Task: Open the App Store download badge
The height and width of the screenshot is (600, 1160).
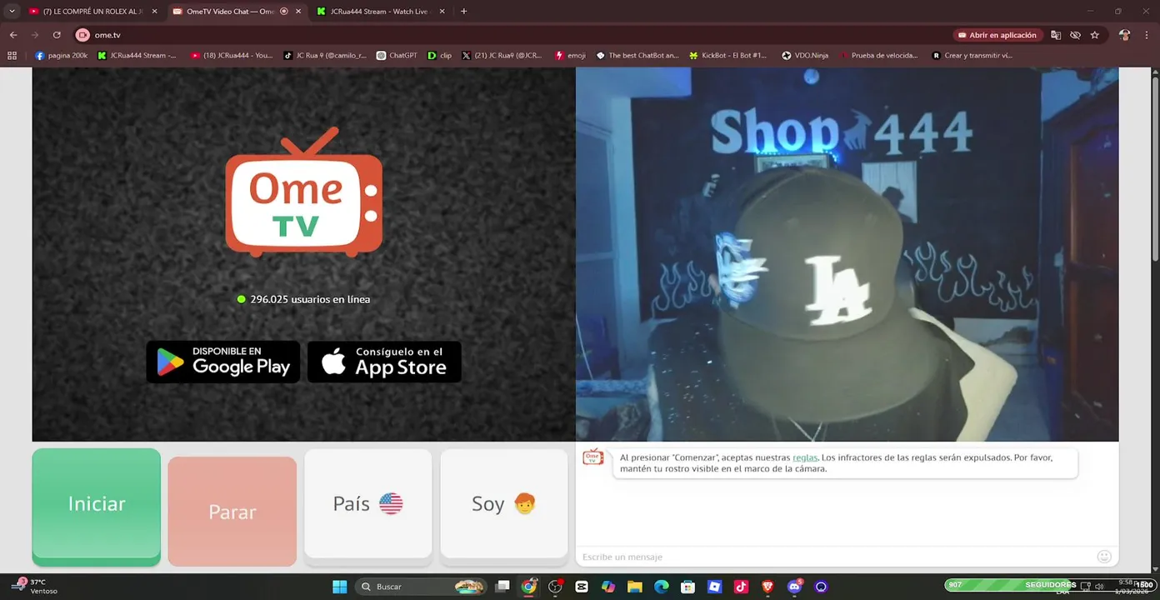Action: [384, 362]
